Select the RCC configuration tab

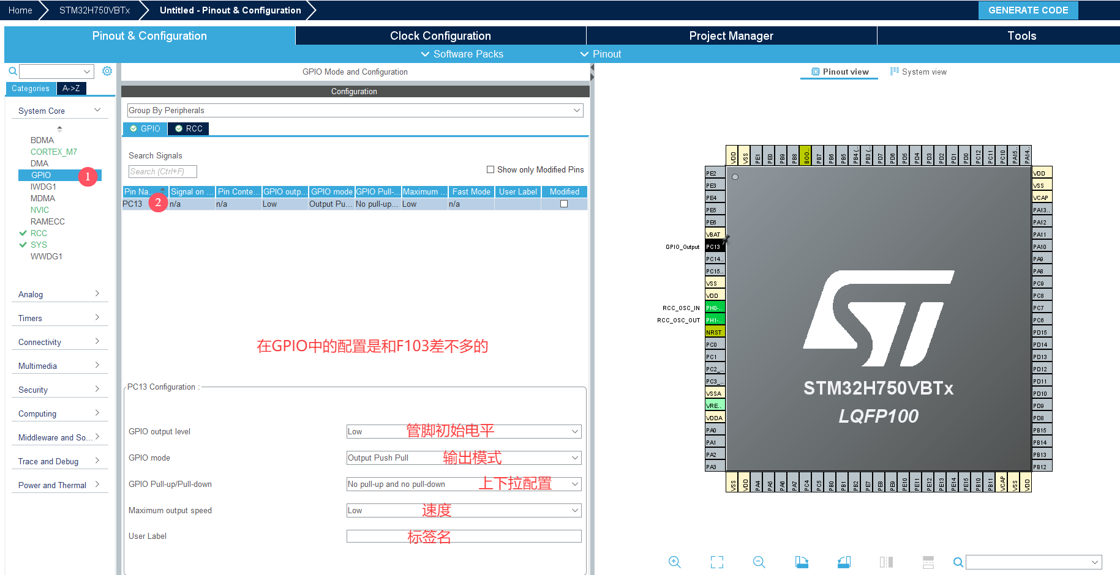pos(189,128)
